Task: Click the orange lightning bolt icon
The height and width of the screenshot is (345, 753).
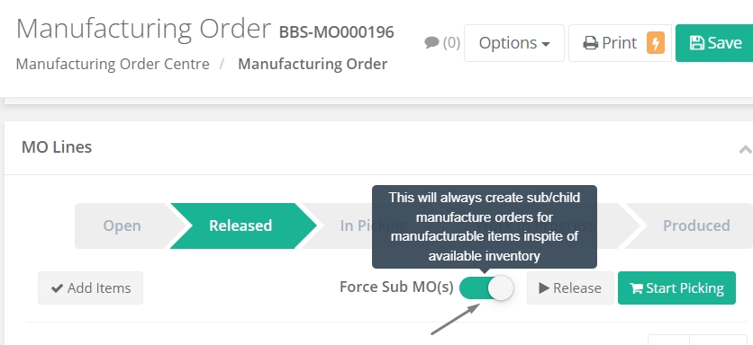Action: (656, 42)
